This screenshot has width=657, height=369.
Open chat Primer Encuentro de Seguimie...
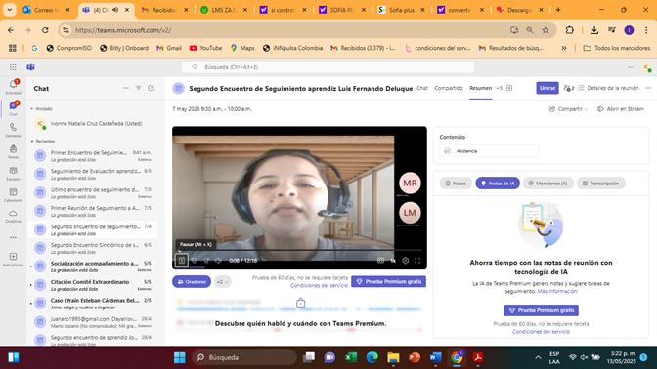pyautogui.click(x=93, y=155)
